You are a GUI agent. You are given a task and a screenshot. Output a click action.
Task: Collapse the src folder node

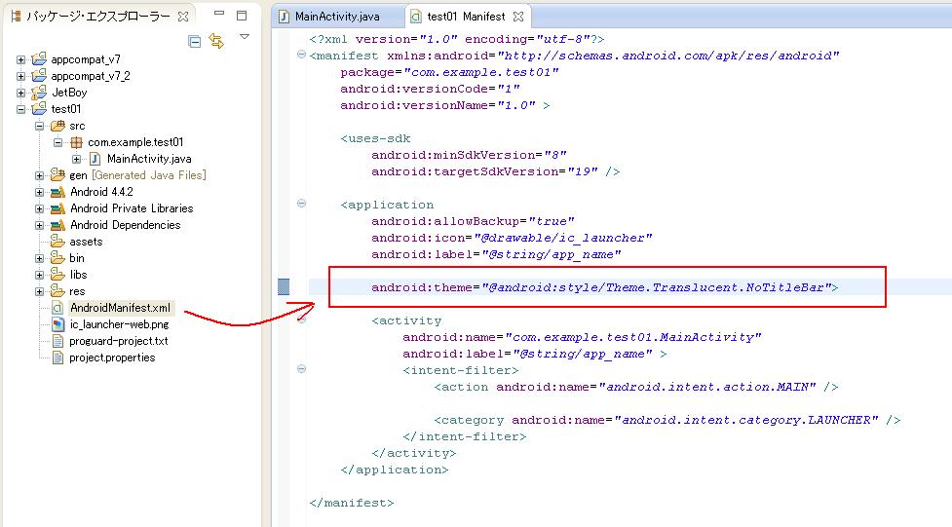pyautogui.click(x=40, y=126)
